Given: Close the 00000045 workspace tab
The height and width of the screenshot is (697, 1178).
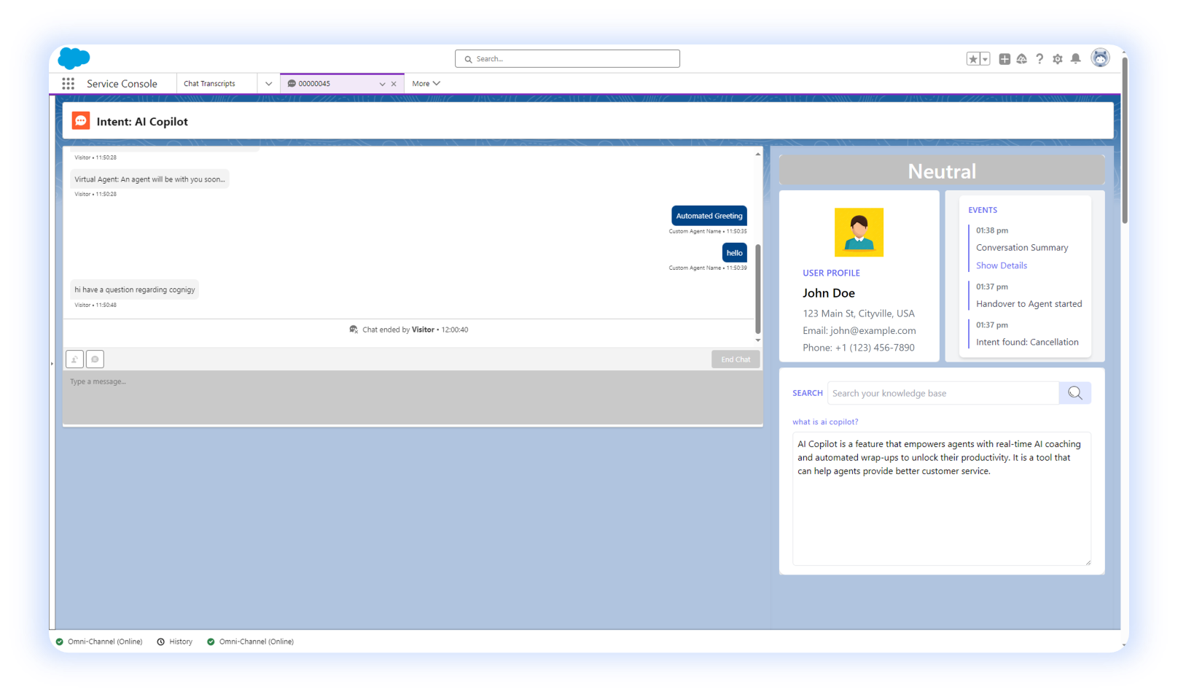Looking at the screenshot, I should click(x=394, y=84).
